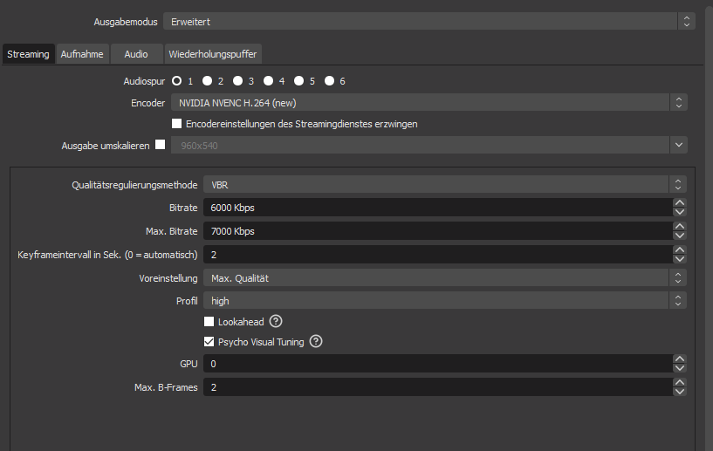Screen dimensions: 713x451
Task: Increase Keyframeintervall with the up arrow
Action: [679, 250]
